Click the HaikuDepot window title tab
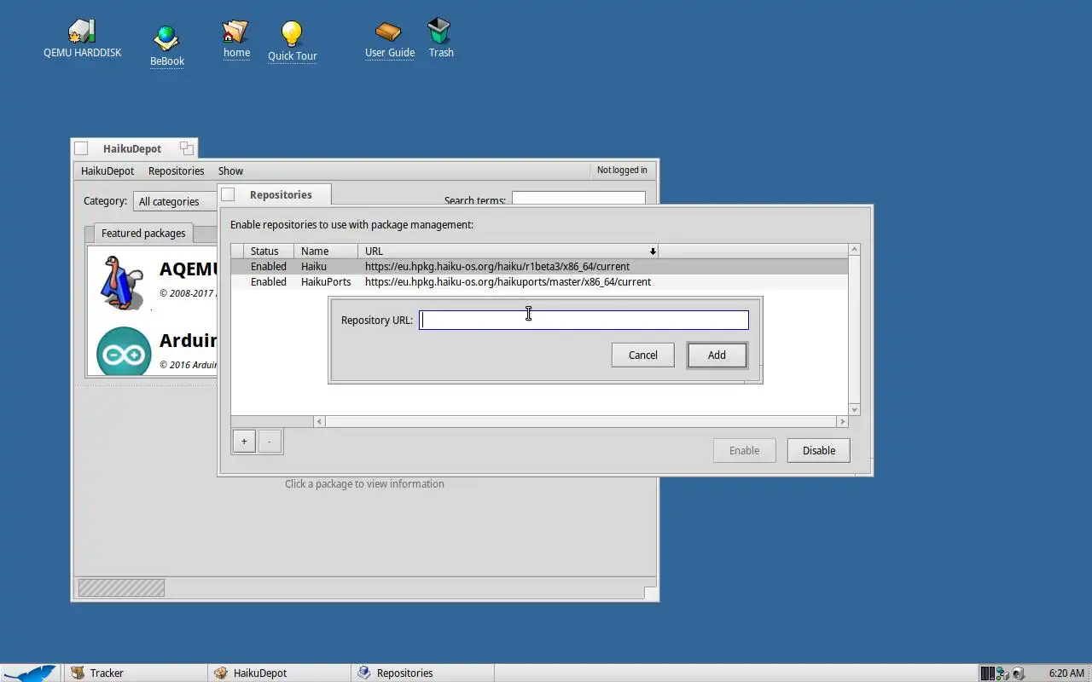This screenshot has height=682, width=1092. point(132,148)
